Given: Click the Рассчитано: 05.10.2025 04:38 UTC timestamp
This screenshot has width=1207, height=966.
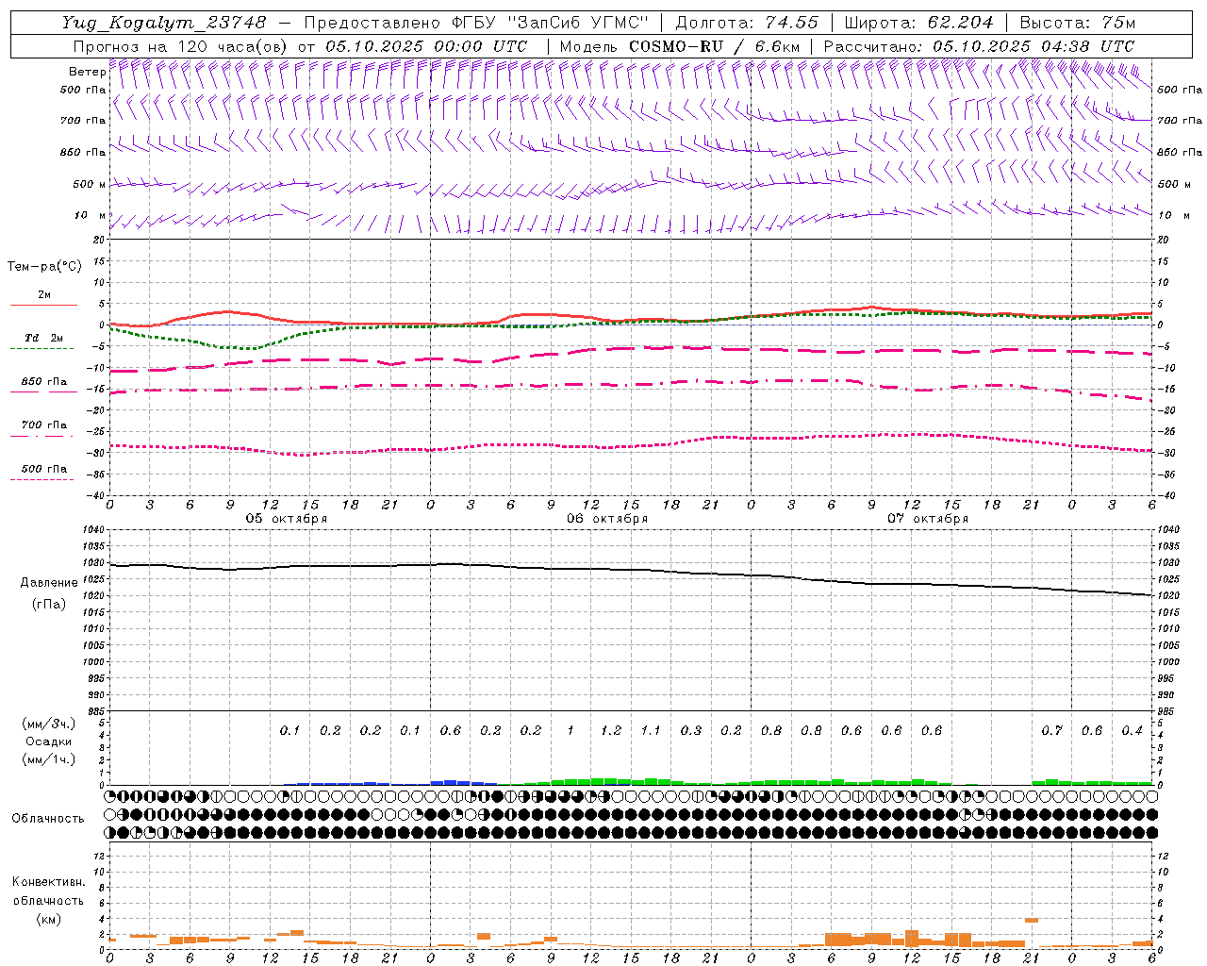Looking at the screenshot, I should [979, 46].
